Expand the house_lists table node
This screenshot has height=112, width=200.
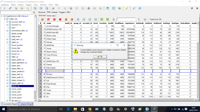[7, 51]
